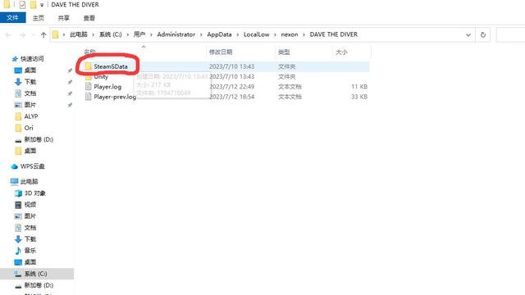525x295 pixels.
Task: Select 系统 (C:) drive in sidebar
Action: 35,274
